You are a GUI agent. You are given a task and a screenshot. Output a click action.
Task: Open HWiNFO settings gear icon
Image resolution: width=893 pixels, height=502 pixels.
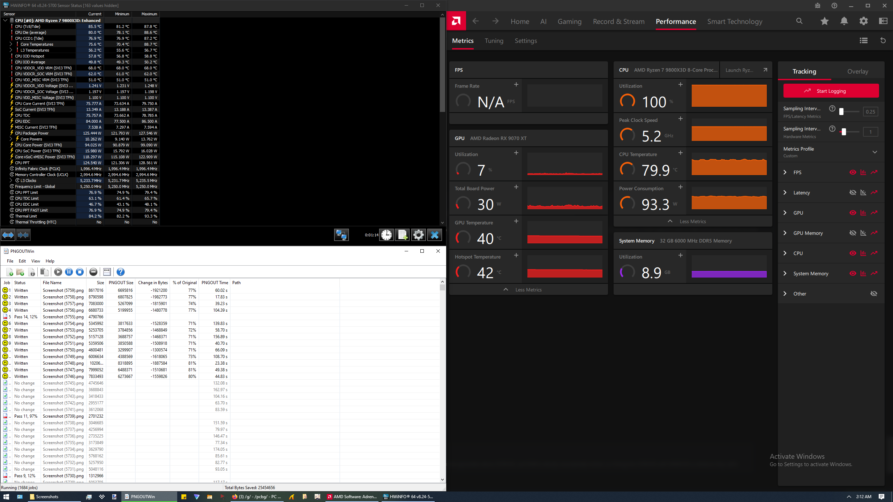(418, 235)
